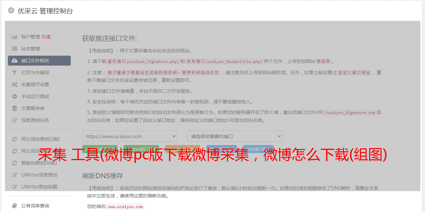Click the 刷新DNS缓存 heading
The image size is (425, 212).
pos(103,176)
